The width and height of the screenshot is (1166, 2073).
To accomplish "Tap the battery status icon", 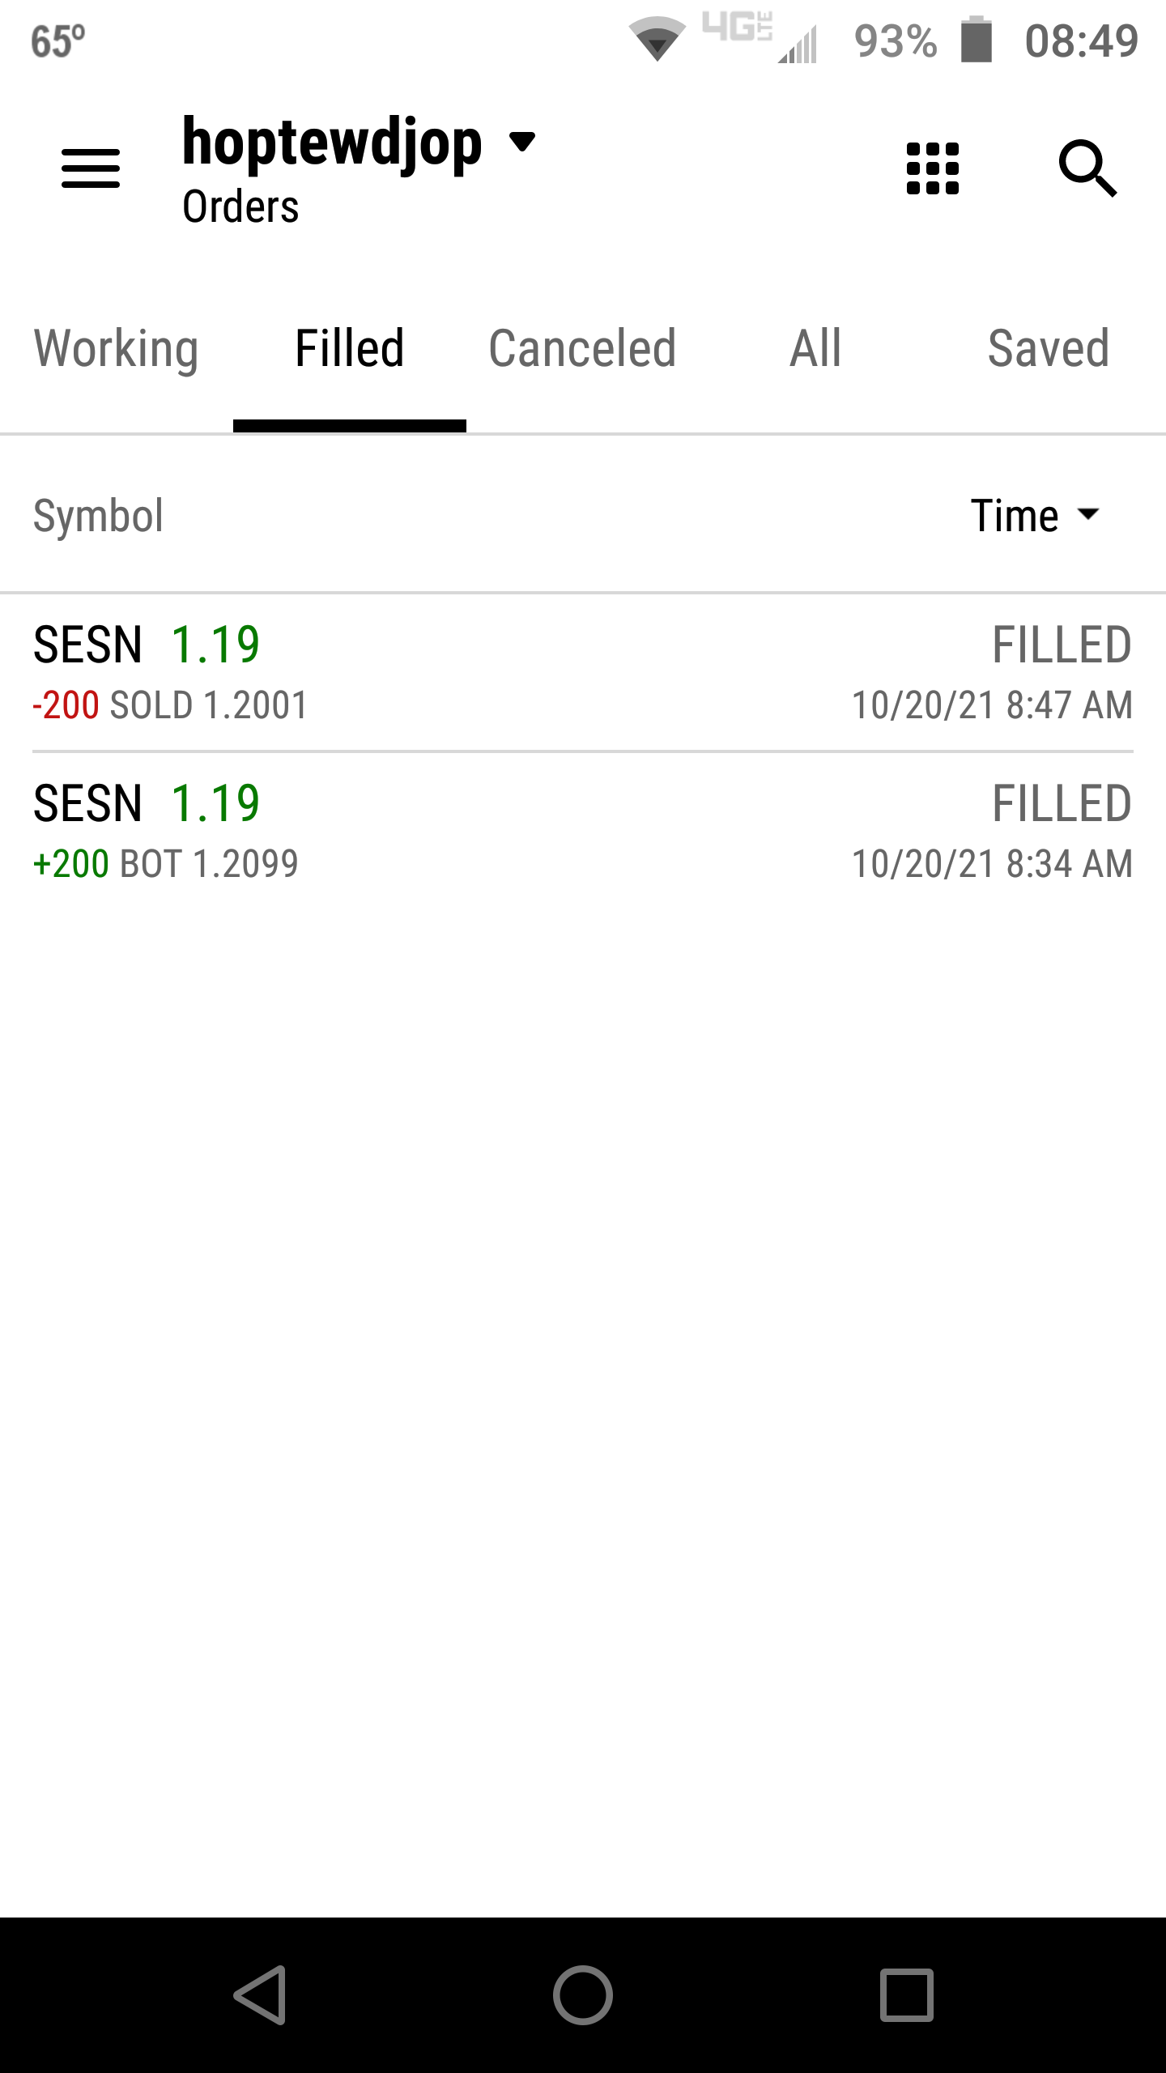I will 977,40.
